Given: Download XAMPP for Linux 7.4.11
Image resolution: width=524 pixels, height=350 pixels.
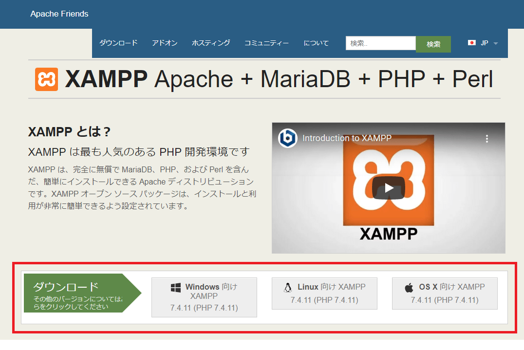Looking at the screenshot, I should pos(324,294).
